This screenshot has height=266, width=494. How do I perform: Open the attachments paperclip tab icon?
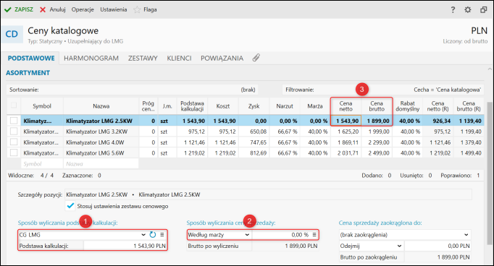pos(256,58)
